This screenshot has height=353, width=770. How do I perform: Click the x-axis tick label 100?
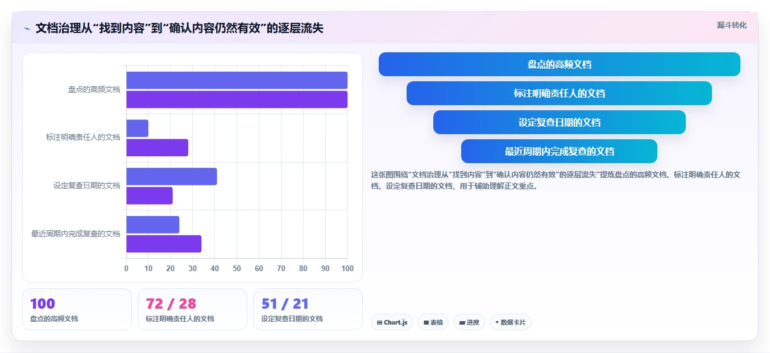pos(347,268)
